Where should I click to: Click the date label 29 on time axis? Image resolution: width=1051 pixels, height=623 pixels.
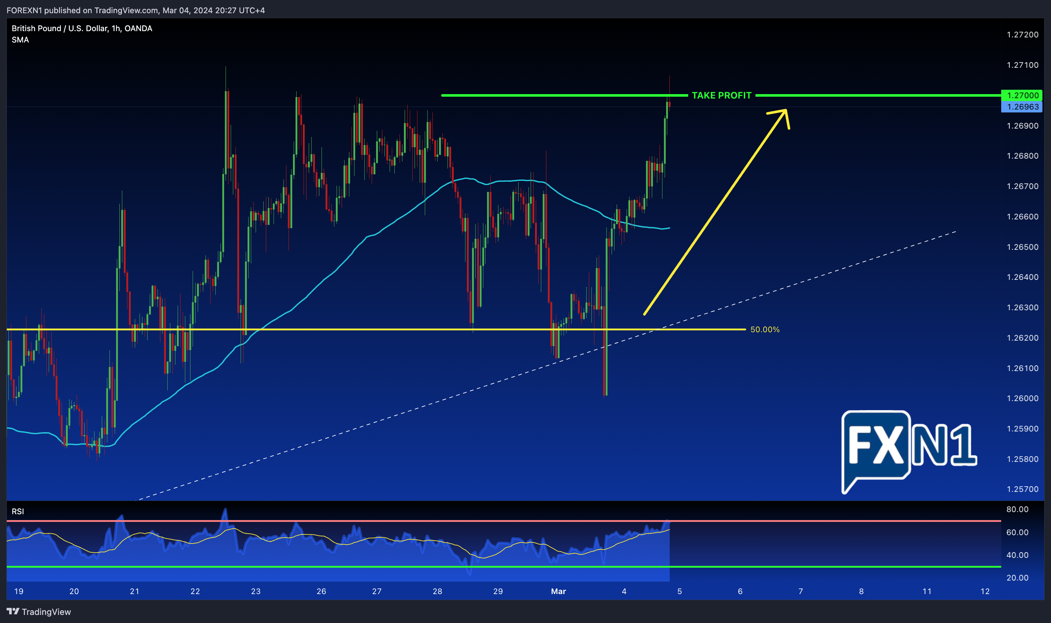[x=498, y=591]
